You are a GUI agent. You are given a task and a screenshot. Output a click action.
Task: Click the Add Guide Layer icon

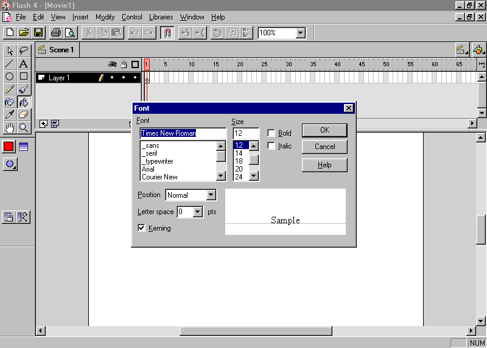55,124
